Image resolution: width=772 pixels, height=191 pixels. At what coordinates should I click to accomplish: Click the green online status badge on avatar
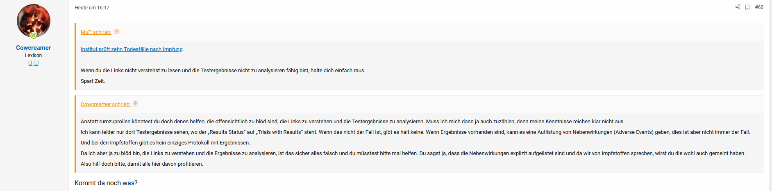click(34, 36)
